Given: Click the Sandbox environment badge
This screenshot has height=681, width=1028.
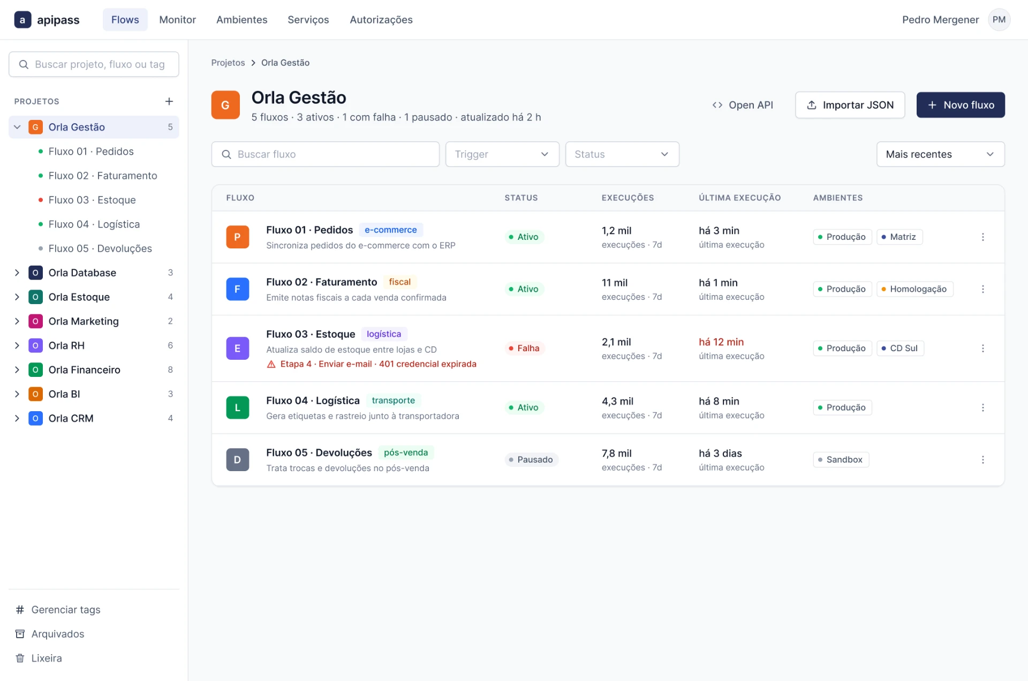Looking at the screenshot, I should (x=841, y=459).
